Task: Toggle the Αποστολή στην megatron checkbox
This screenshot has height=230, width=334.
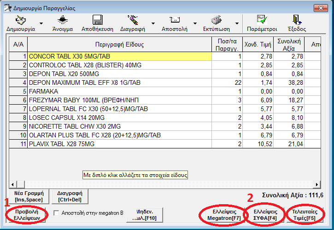Action: pyautogui.click(x=56, y=213)
